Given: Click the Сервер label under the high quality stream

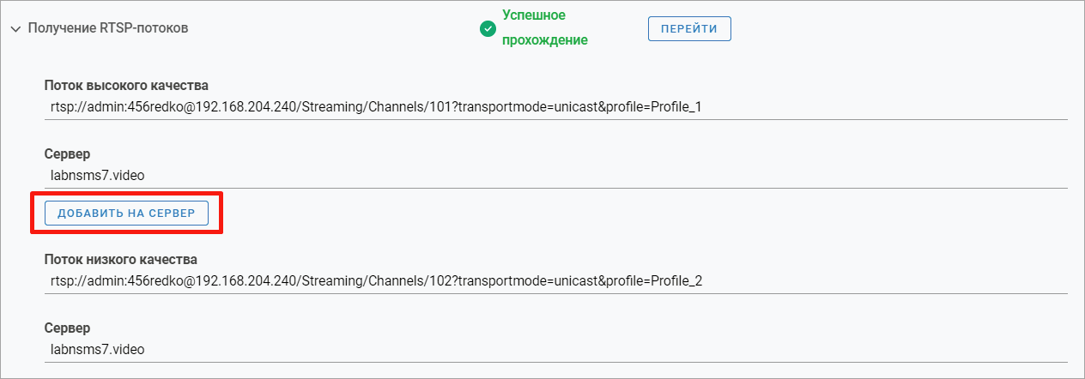Looking at the screenshot, I should [x=68, y=154].
